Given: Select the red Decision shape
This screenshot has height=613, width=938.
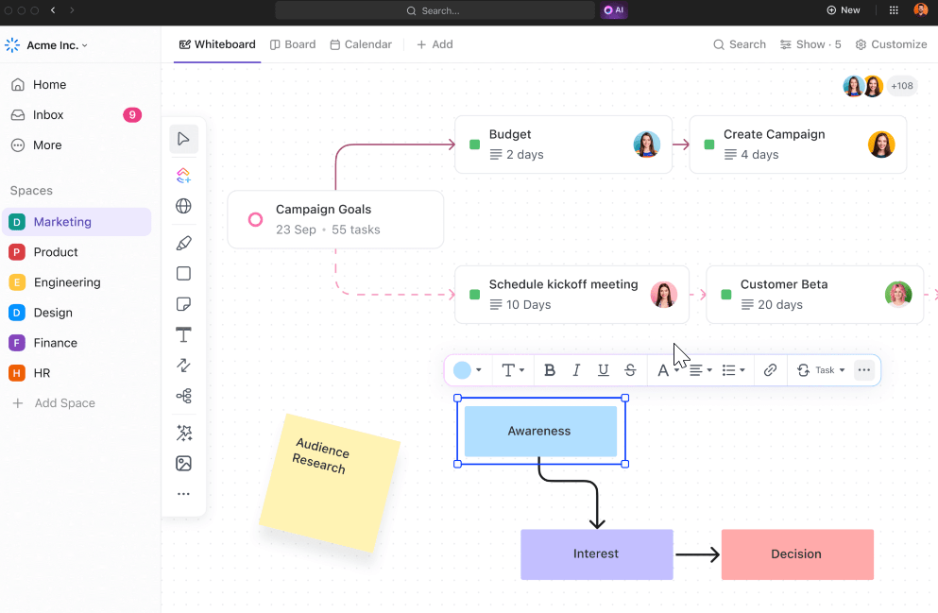Looking at the screenshot, I should coord(797,554).
